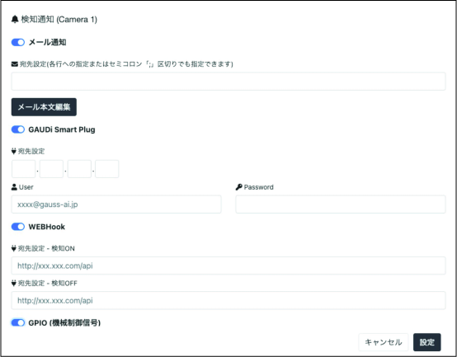Focus the Password input field
457x357 pixels.
(x=341, y=204)
